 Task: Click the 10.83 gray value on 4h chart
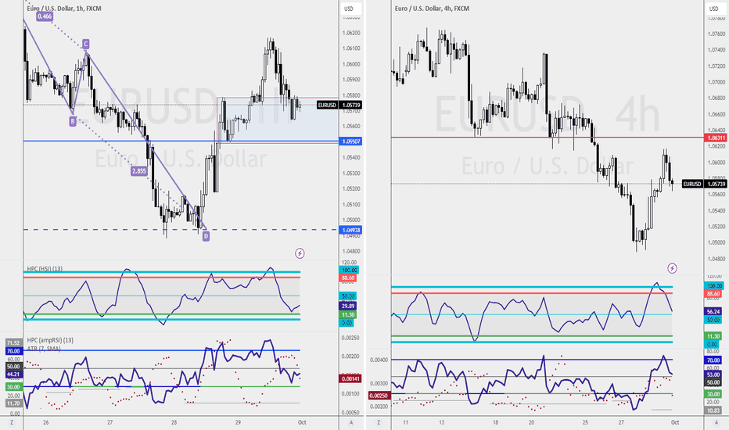713,410
